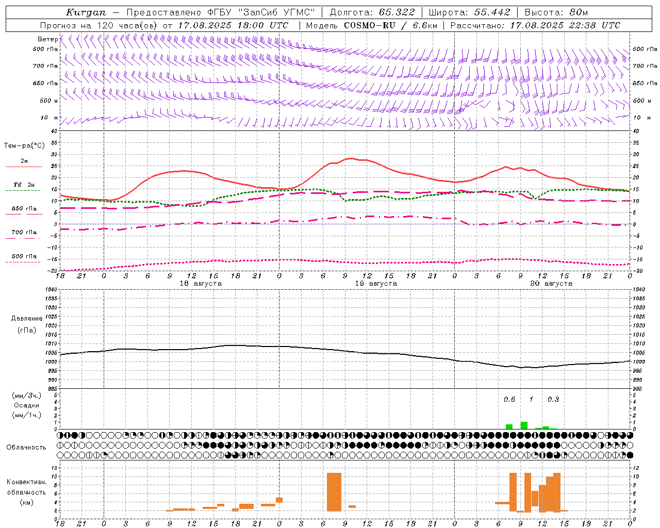Screen dimensions: 660x528
Task: Select the "Давление" pressure panel label
Action: click(27, 319)
